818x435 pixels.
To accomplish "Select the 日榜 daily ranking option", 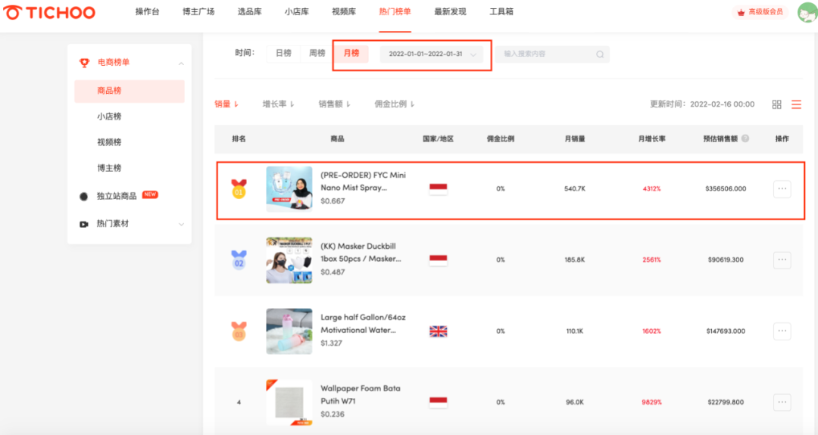I will pos(283,54).
